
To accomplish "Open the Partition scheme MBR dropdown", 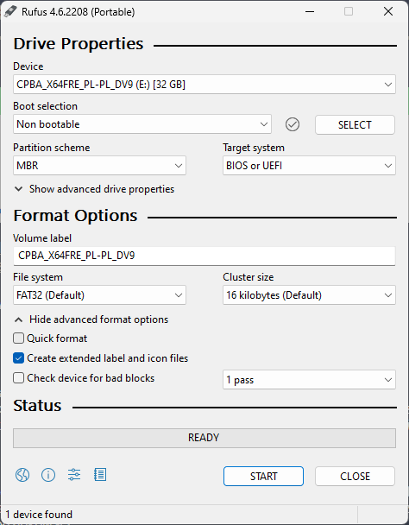I will [99, 166].
